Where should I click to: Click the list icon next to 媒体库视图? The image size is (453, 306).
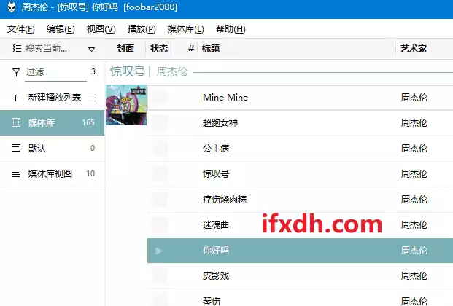pyautogui.click(x=16, y=173)
